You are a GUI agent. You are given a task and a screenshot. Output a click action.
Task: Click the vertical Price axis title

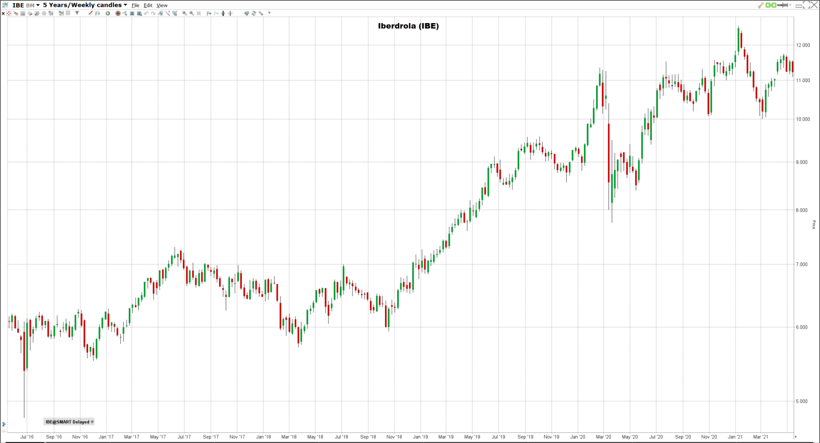tap(814, 225)
